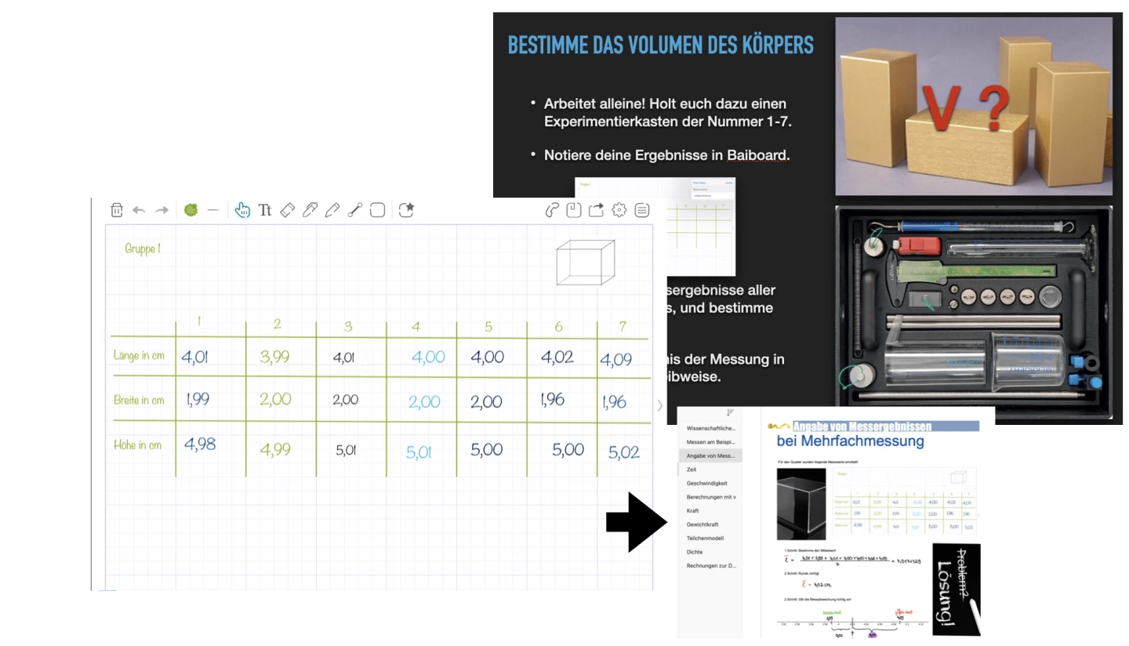
Task: Redo the whiteboard action
Action: (x=162, y=210)
